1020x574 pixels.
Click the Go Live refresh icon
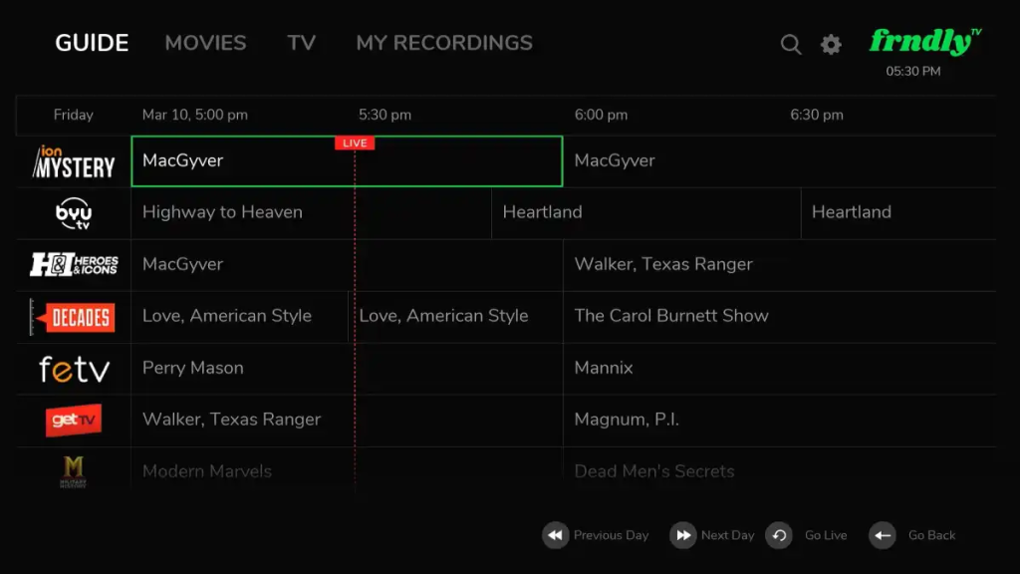(779, 535)
